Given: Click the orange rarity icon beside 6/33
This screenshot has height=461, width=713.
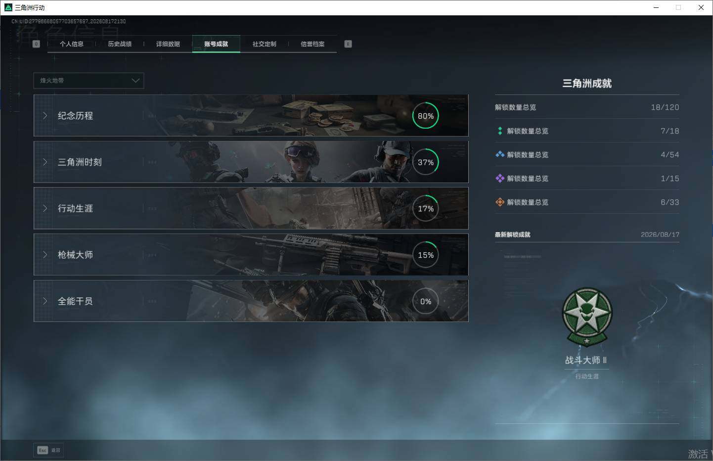Looking at the screenshot, I should click(500, 202).
